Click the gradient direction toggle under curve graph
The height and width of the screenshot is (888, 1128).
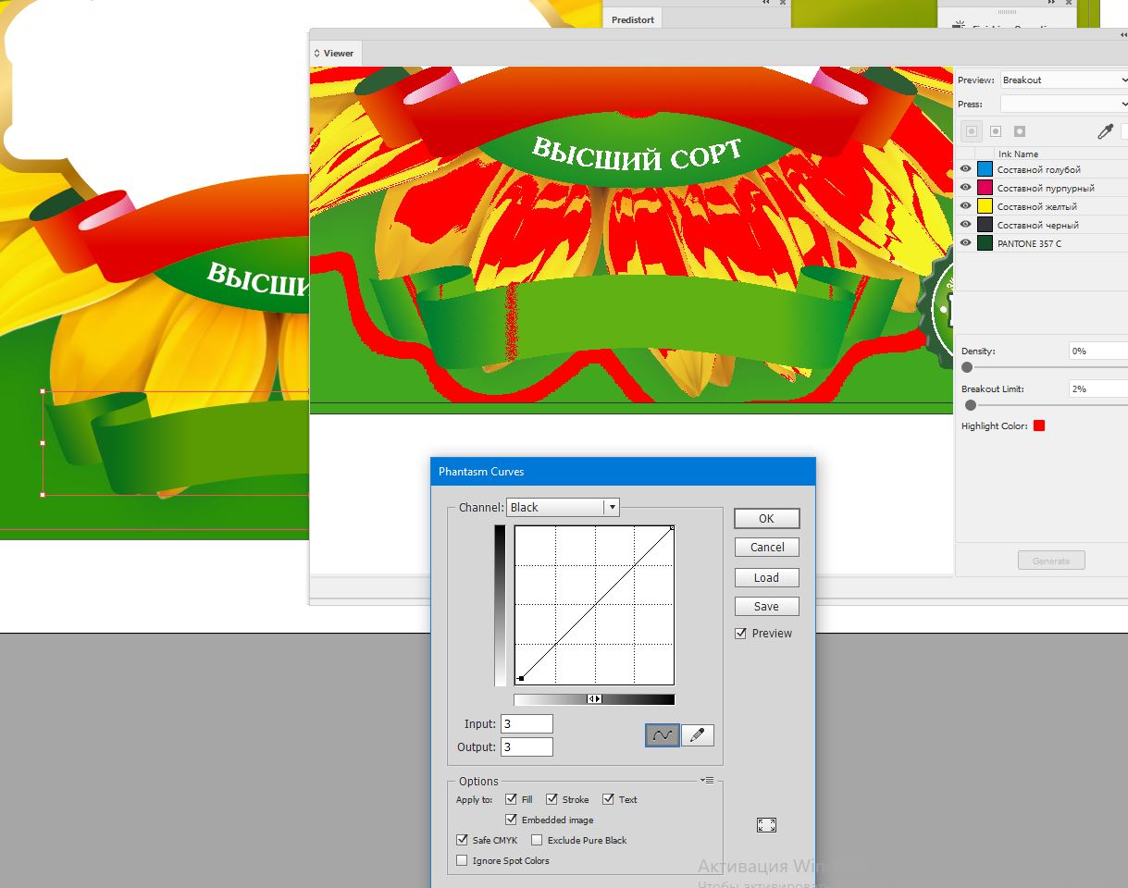coord(595,699)
